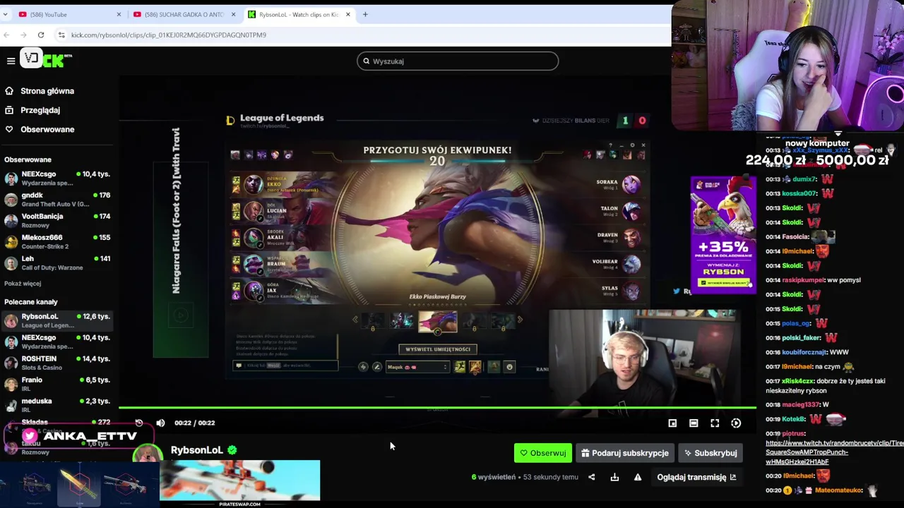Open the browser tab search dropdown arrow
The height and width of the screenshot is (508, 904).
coord(5,14)
